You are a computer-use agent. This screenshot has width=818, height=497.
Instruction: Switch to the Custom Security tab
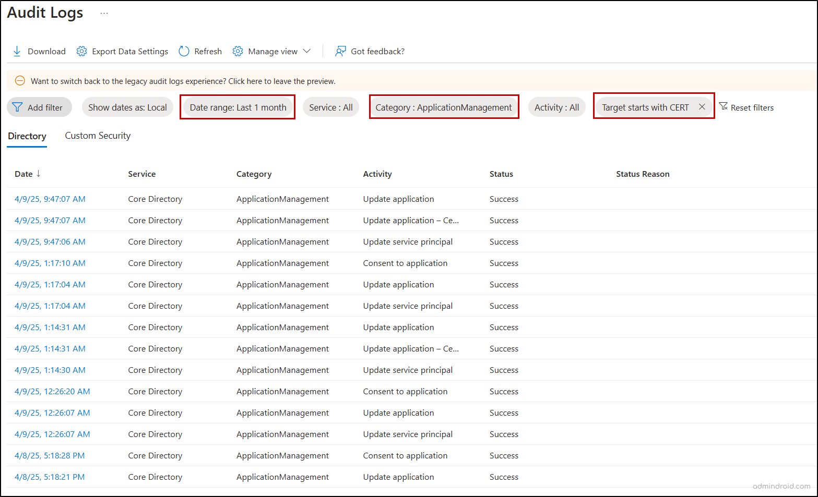(x=97, y=136)
